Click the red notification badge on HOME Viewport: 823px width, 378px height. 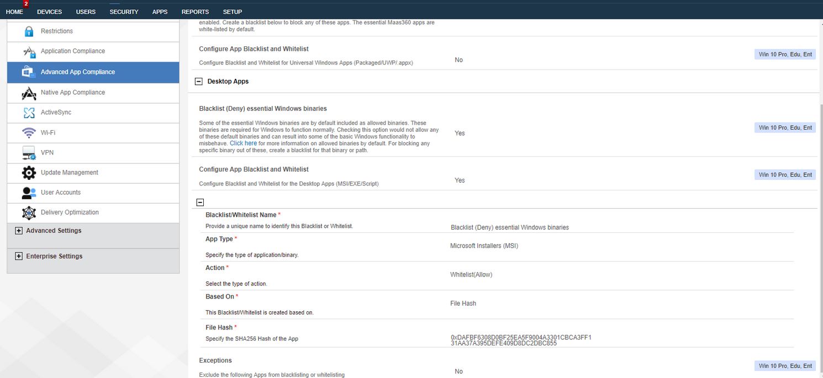(x=25, y=3)
